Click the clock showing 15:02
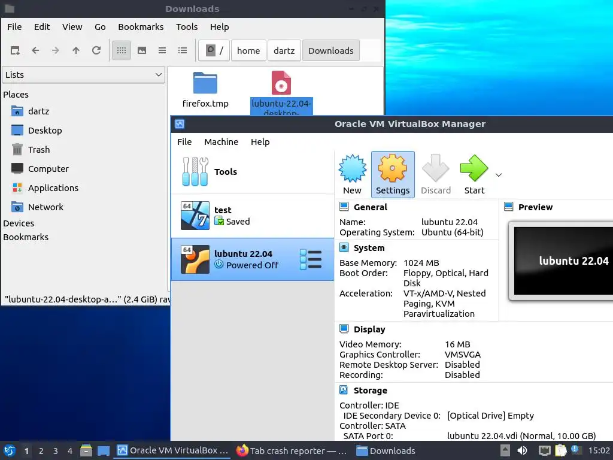 [x=599, y=450]
